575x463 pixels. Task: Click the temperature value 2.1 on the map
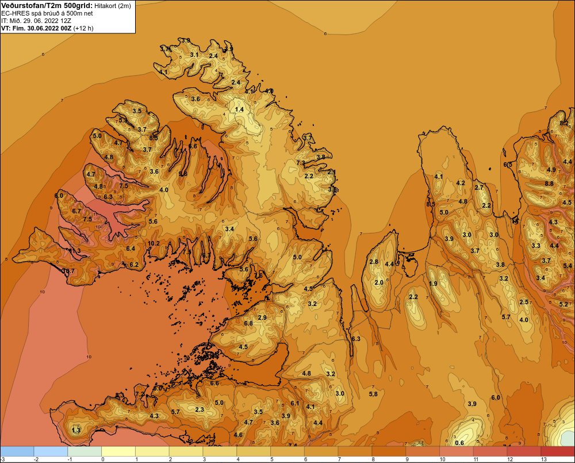(332, 172)
